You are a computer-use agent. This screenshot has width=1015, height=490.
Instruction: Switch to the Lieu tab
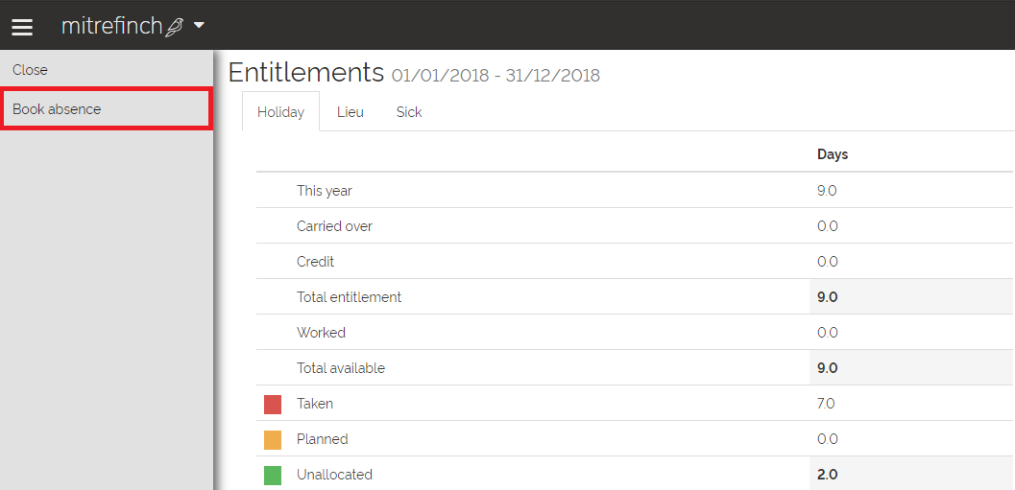pos(350,112)
